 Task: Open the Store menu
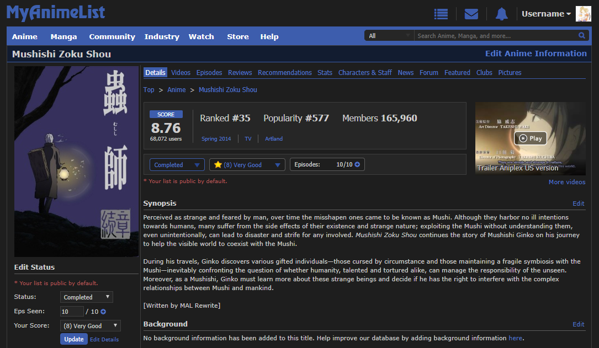tap(237, 36)
